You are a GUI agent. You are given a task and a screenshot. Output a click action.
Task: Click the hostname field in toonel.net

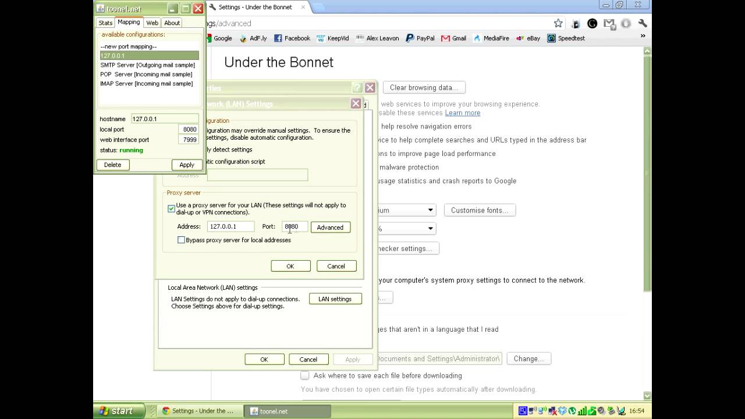point(165,119)
